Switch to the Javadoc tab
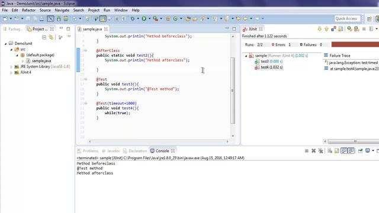This screenshot has width=379, height=213. [x=111, y=151]
